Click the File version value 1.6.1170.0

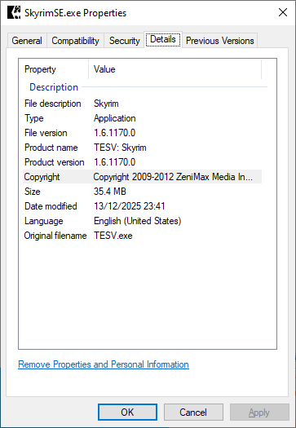tap(114, 133)
